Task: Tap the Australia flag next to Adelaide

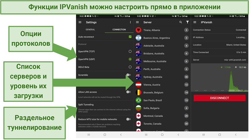Action: [138, 46]
